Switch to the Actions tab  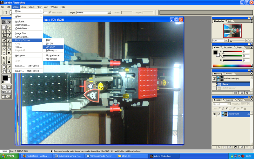[x=229, y=74]
